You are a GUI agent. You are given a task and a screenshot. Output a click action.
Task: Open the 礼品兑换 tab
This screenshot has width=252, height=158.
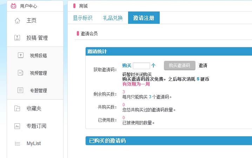coord(113,18)
